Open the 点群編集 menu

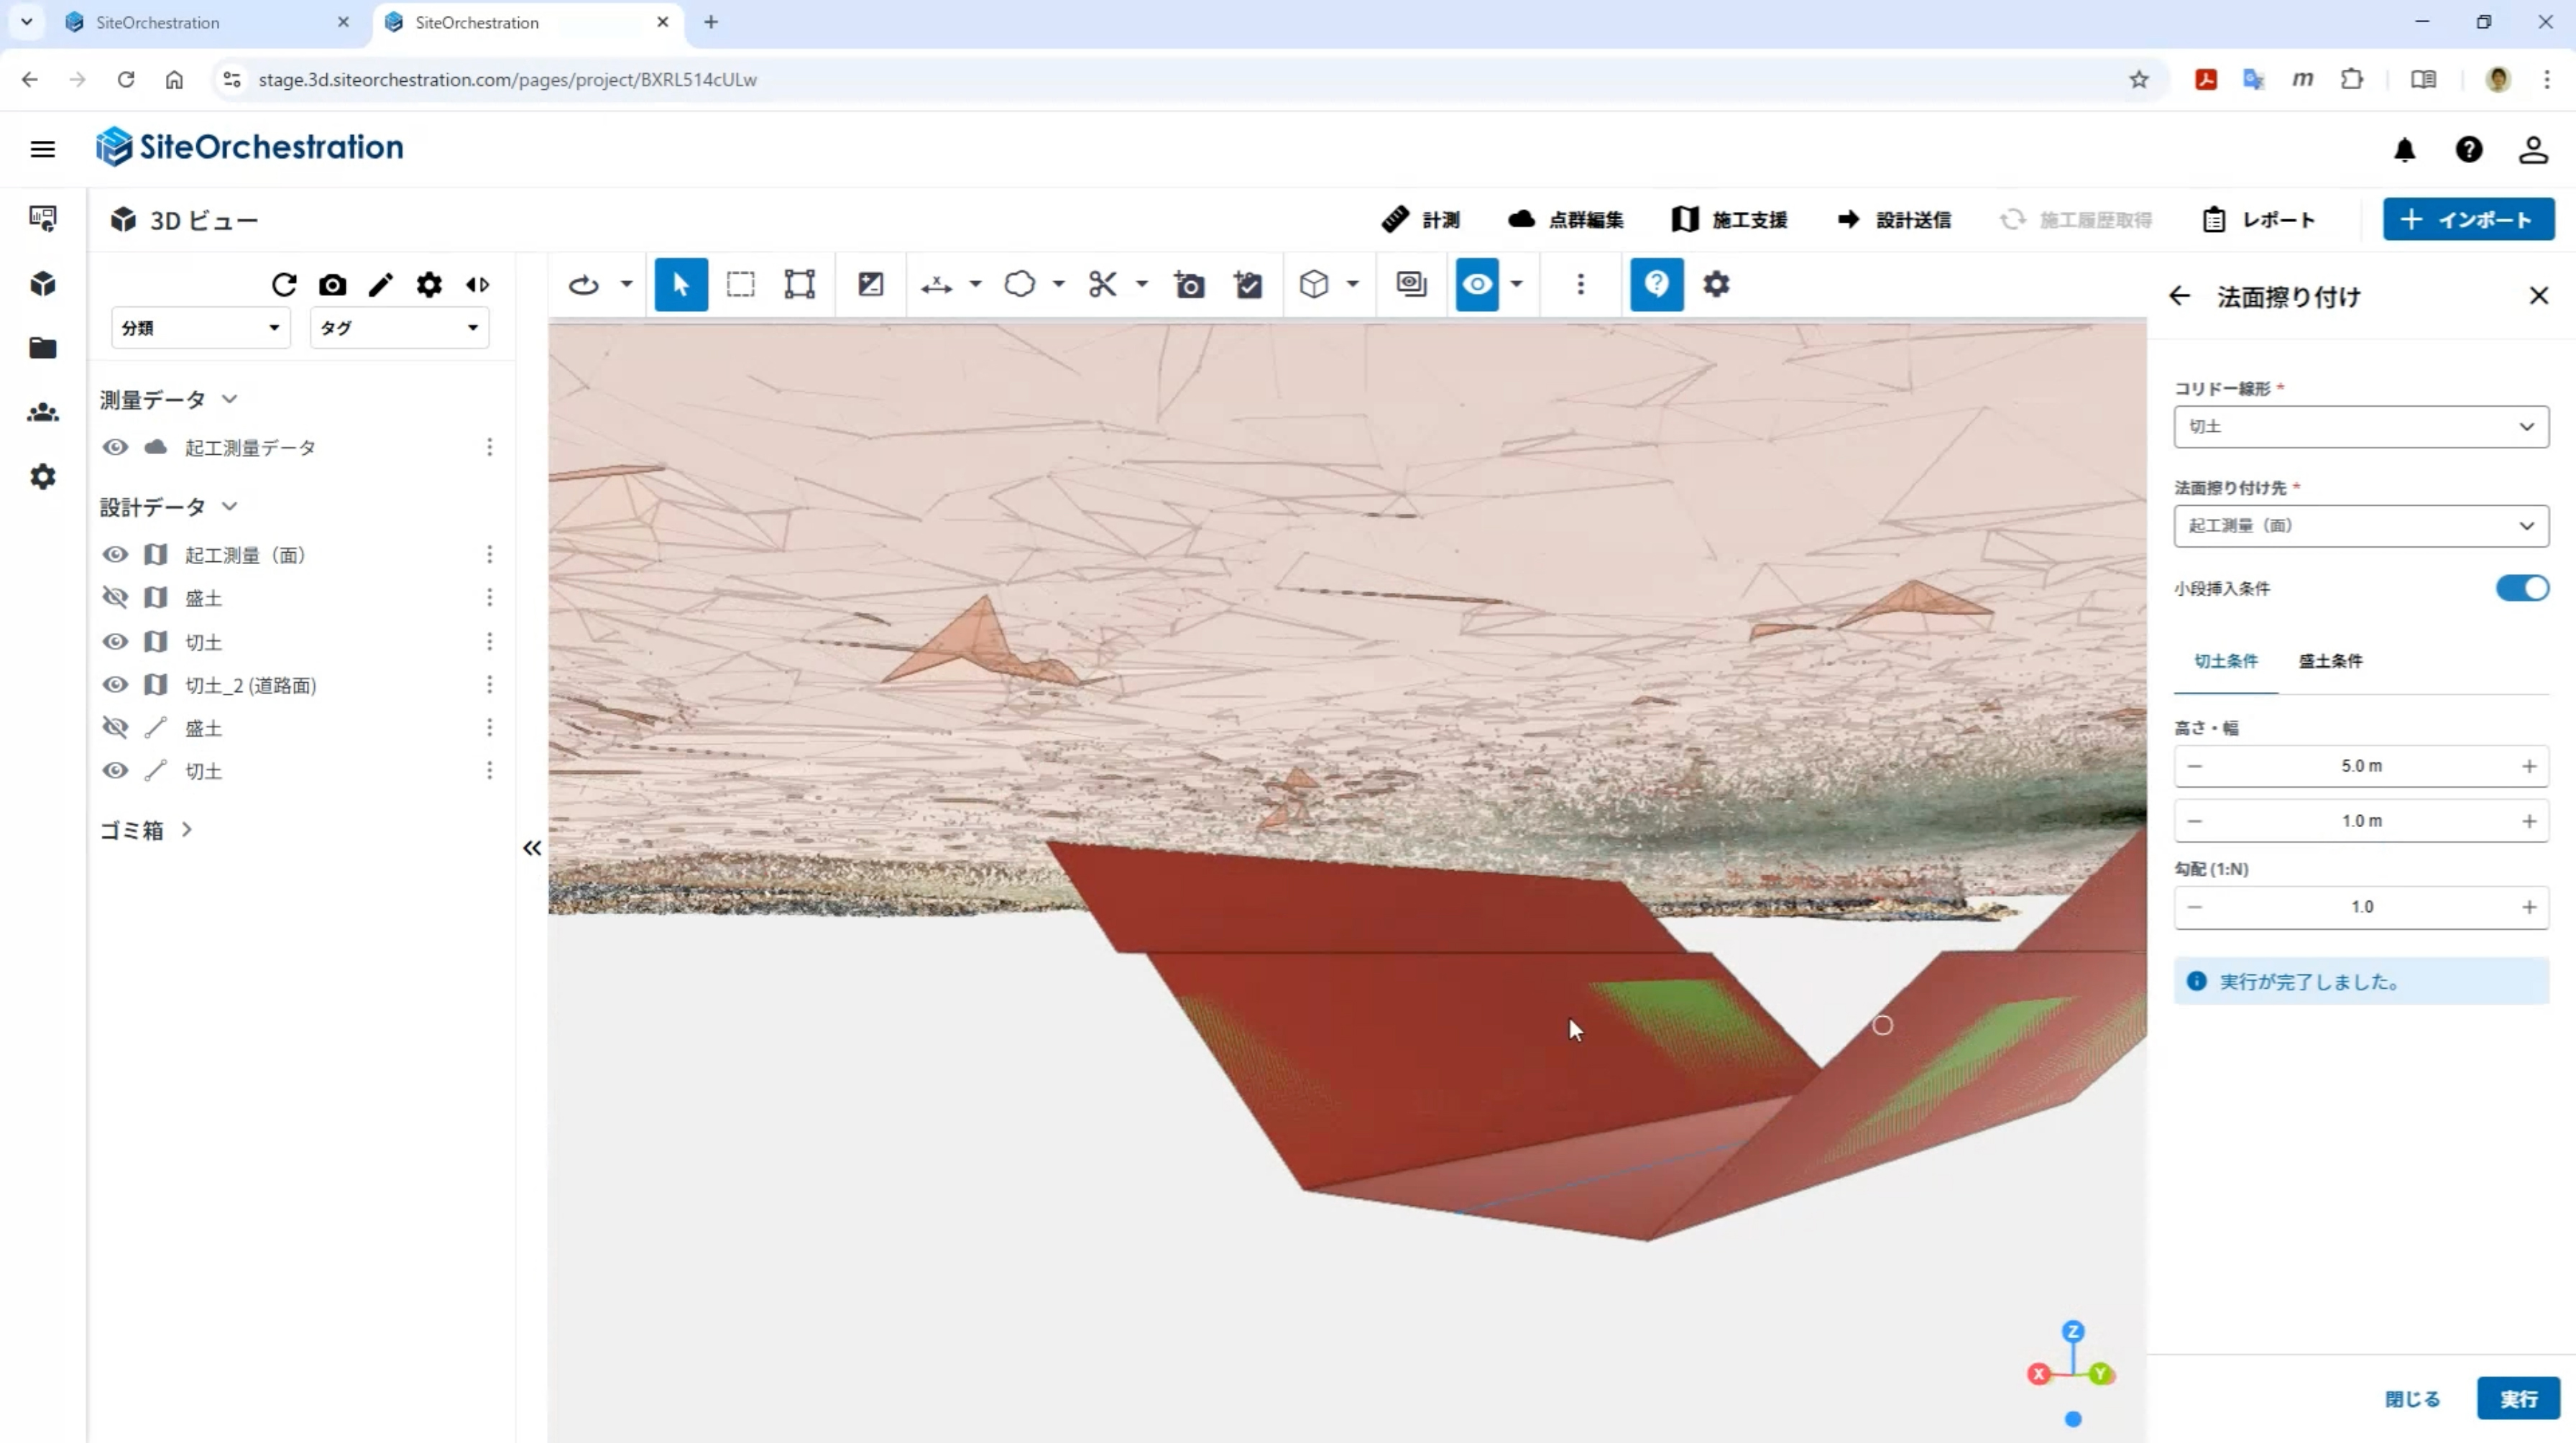[x=1565, y=220]
